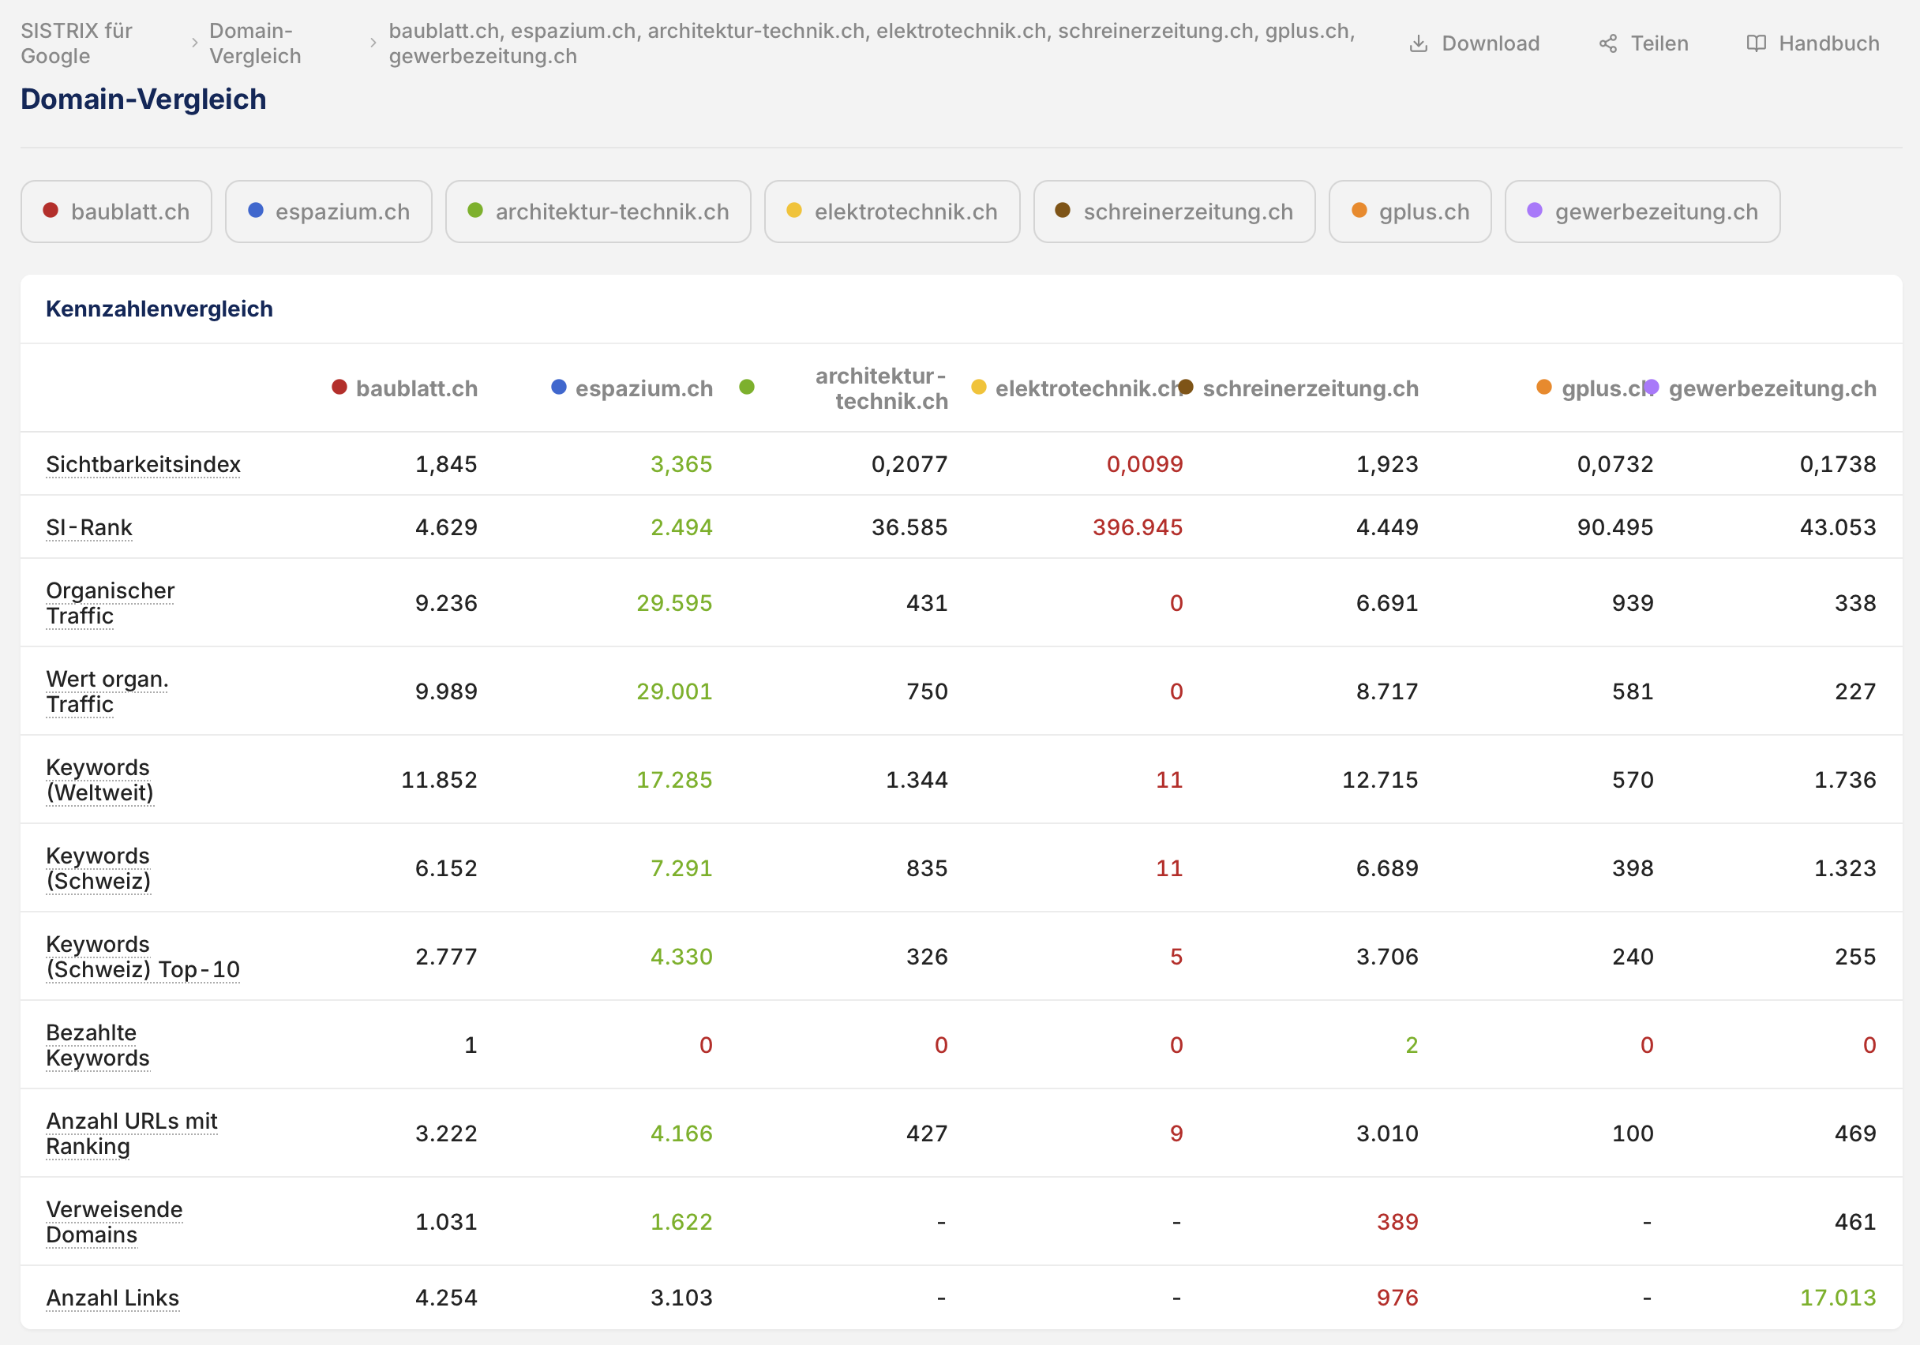The image size is (1920, 1345).
Task: Select the architektur-technik.ch domain chip
Action: (598, 212)
